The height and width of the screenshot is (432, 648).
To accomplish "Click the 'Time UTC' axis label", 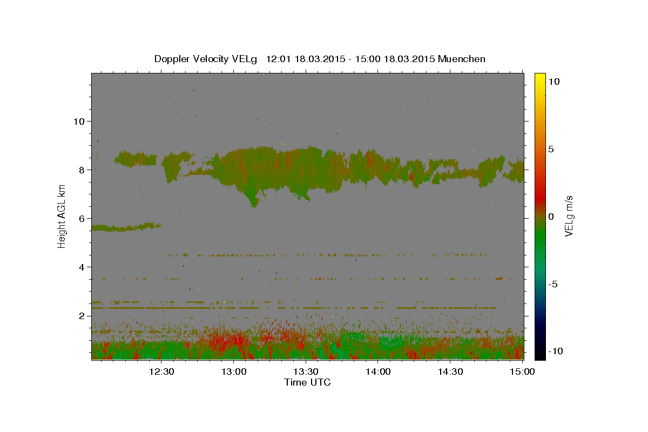I will point(307,382).
